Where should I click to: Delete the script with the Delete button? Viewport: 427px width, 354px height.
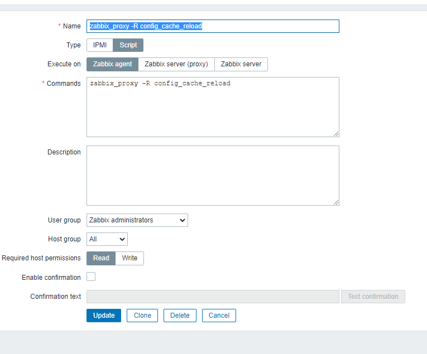point(180,316)
